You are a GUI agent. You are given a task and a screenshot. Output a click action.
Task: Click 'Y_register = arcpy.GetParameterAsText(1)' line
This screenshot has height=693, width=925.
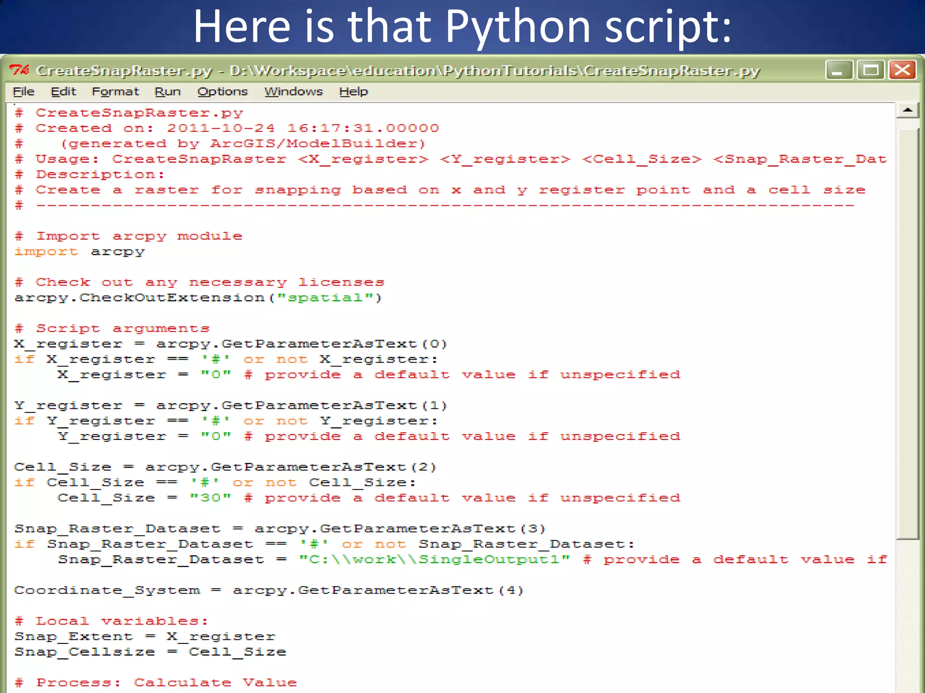(231, 406)
